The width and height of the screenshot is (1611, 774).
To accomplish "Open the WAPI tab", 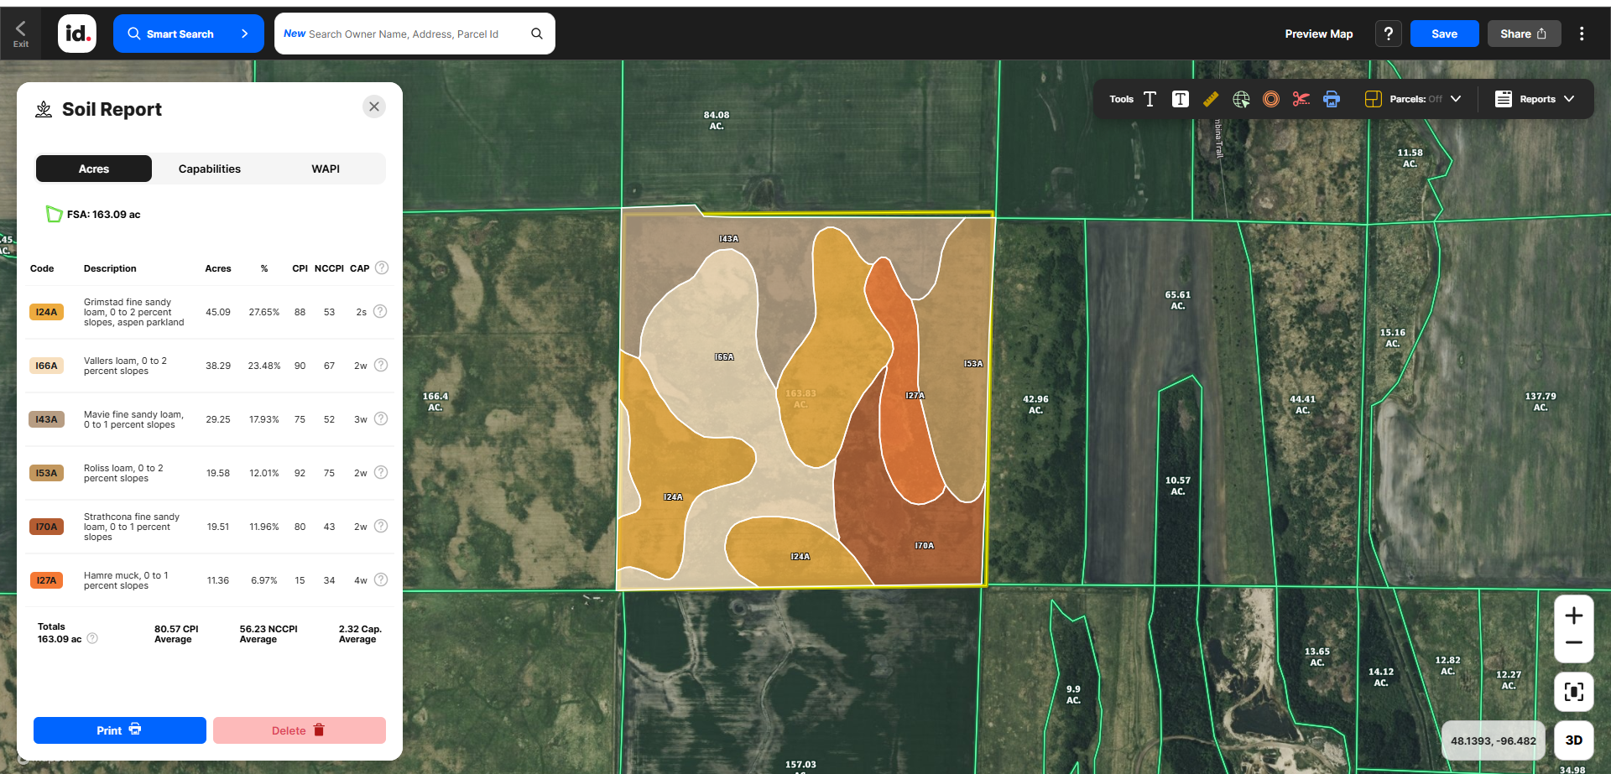I will (x=326, y=169).
